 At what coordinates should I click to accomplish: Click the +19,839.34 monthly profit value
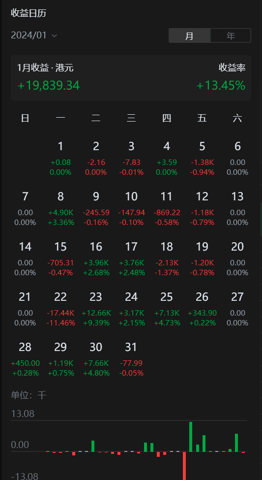[49, 85]
